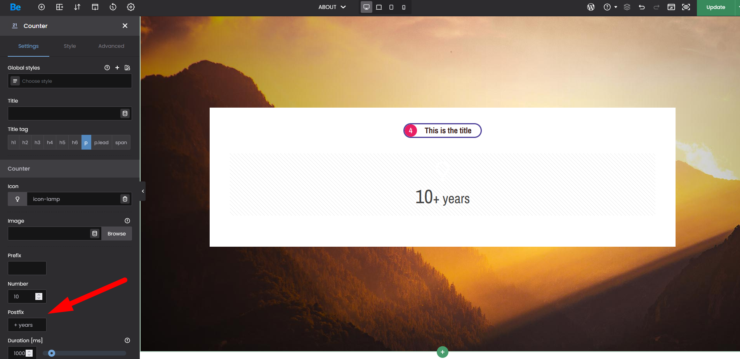
Task: Click the Duration slider handle
Action: pyautogui.click(x=52, y=353)
